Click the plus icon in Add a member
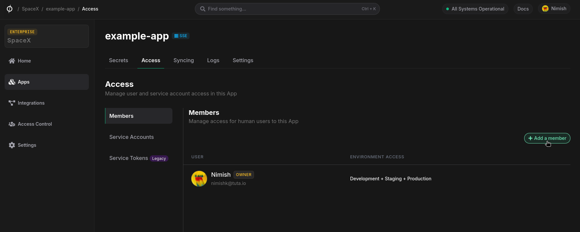The image size is (580, 232). [x=530, y=138]
